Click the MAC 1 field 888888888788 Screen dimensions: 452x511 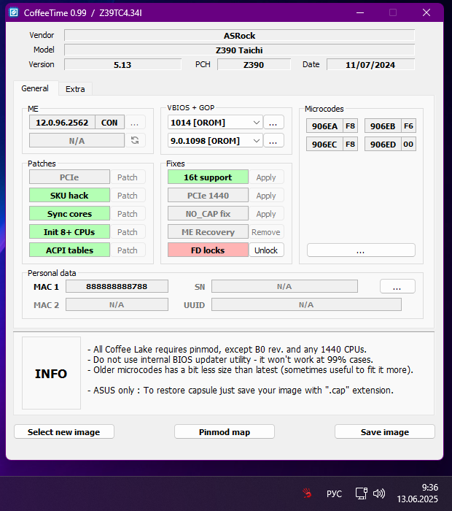tap(117, 286)
